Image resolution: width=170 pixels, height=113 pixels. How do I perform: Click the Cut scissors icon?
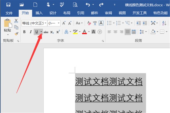coord(16,21)
